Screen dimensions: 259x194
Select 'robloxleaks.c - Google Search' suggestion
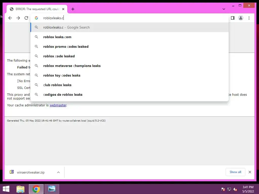coord(130,27)
